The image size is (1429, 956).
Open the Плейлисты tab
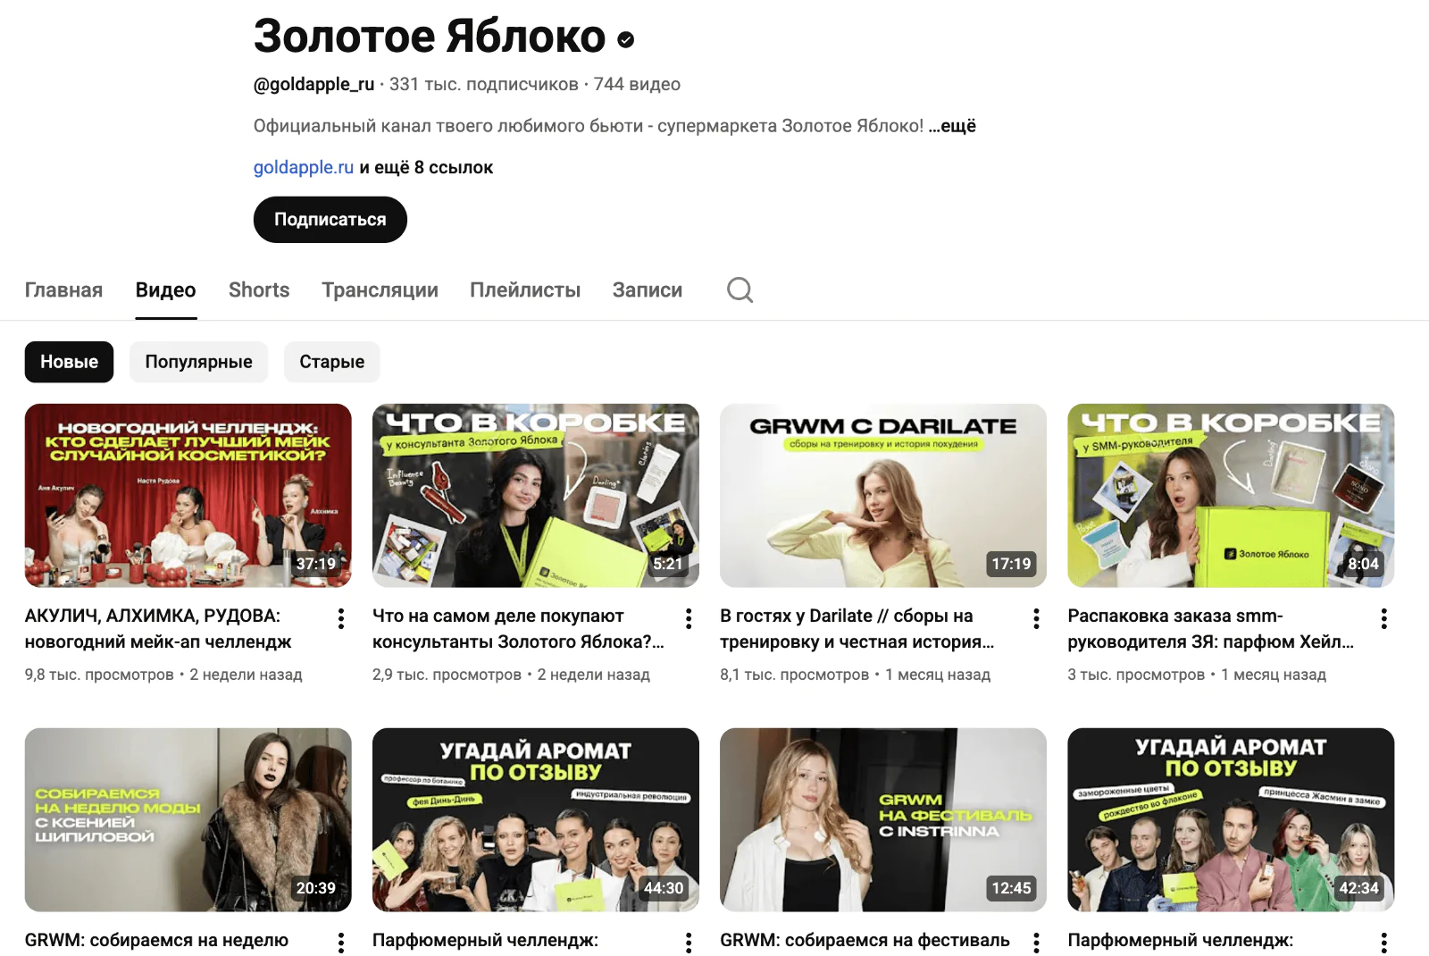tap(525, 290)
